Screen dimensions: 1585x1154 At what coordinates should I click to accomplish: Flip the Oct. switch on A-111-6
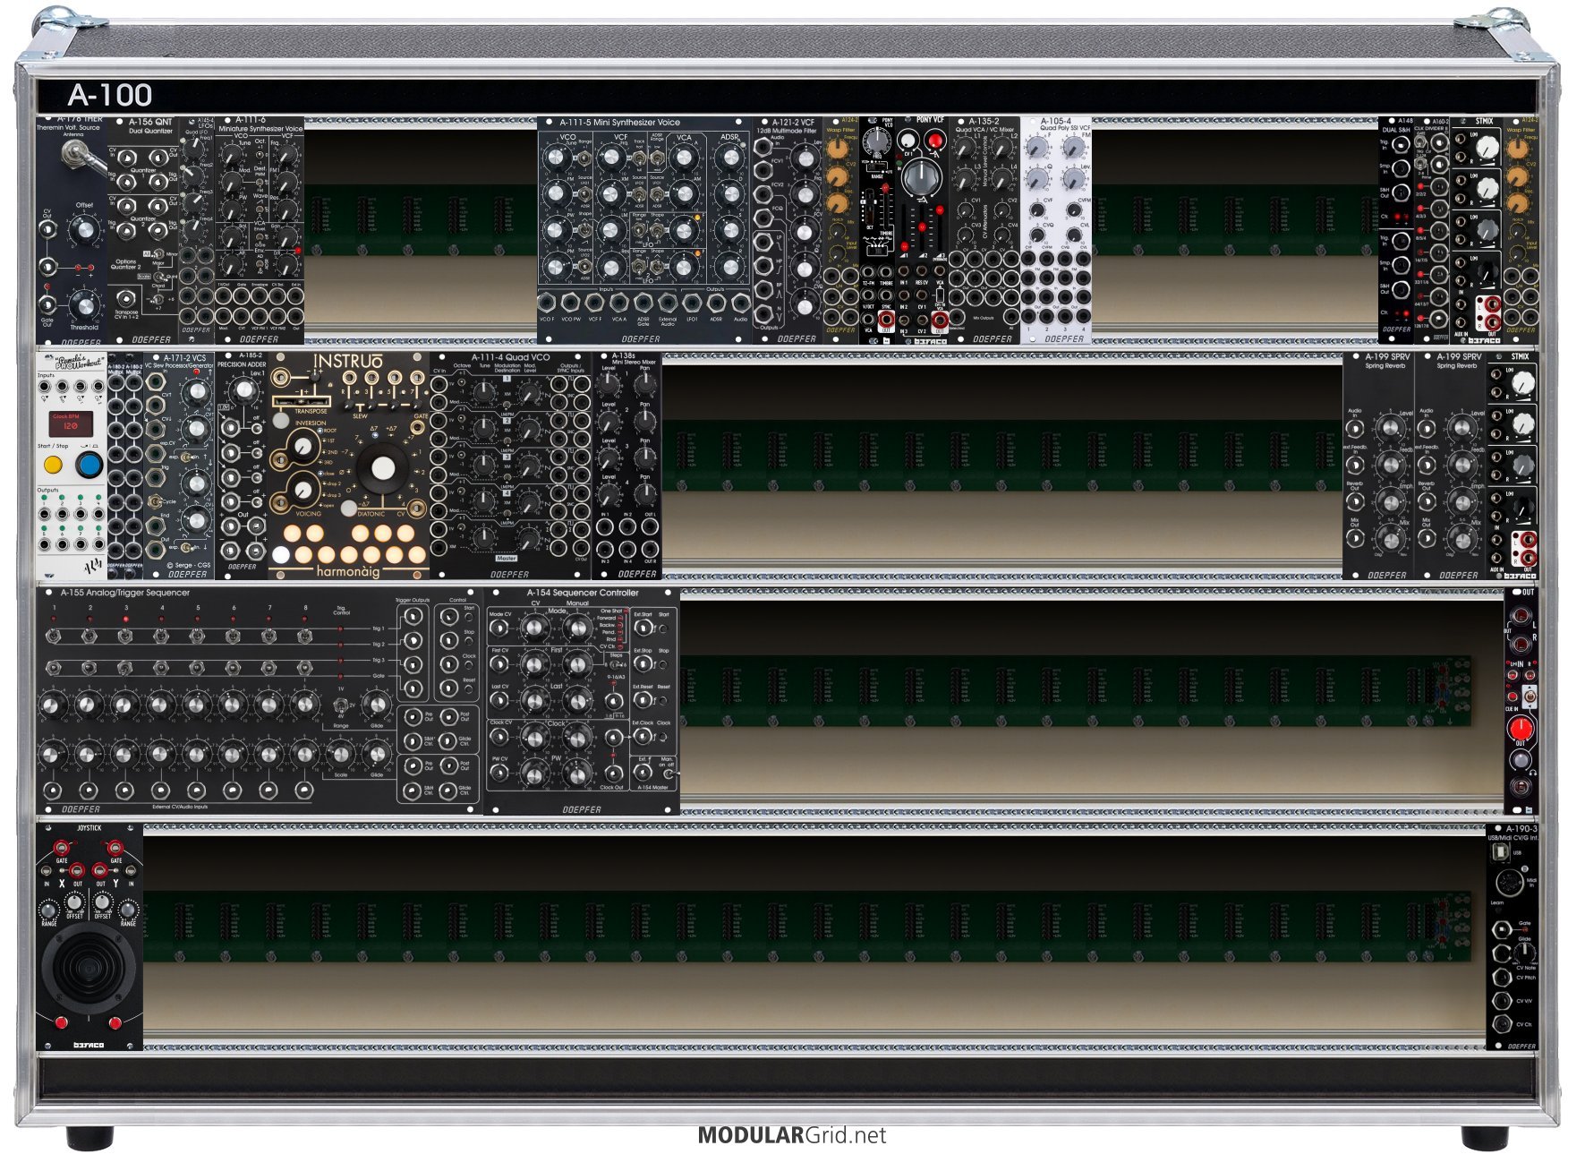point(260,154)
